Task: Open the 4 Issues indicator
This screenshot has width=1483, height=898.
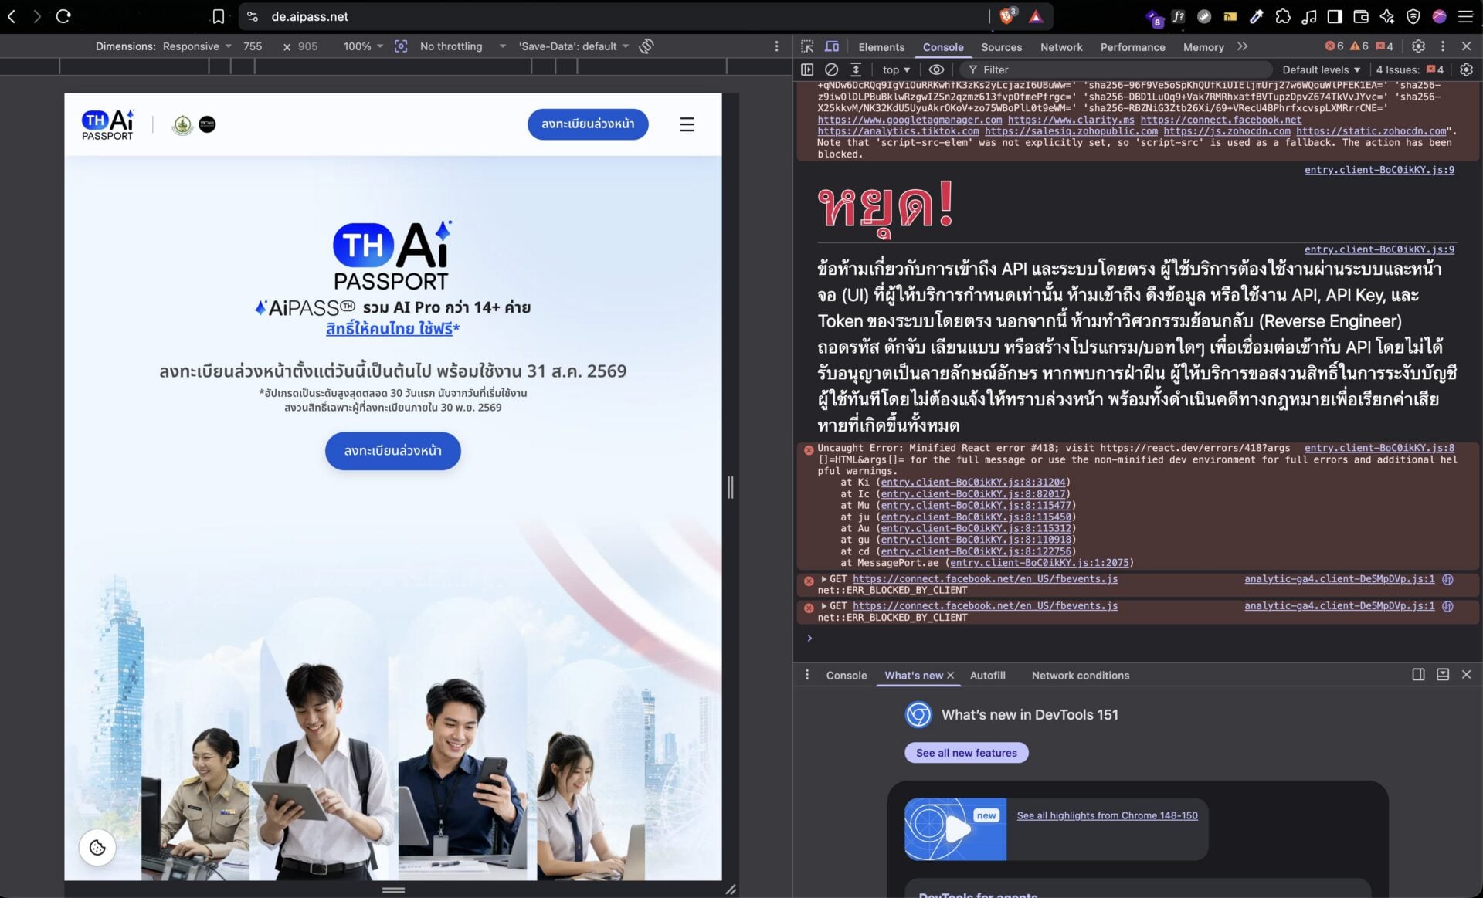Action: (1410, 69)
